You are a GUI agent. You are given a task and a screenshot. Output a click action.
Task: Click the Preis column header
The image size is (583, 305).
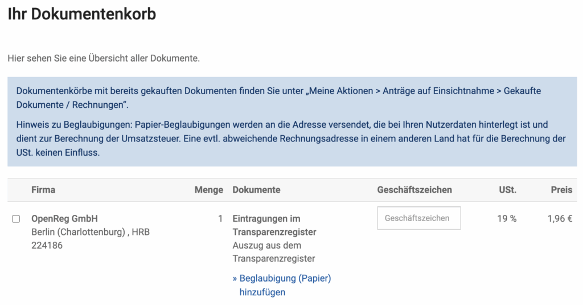click(x=561, y=190)
